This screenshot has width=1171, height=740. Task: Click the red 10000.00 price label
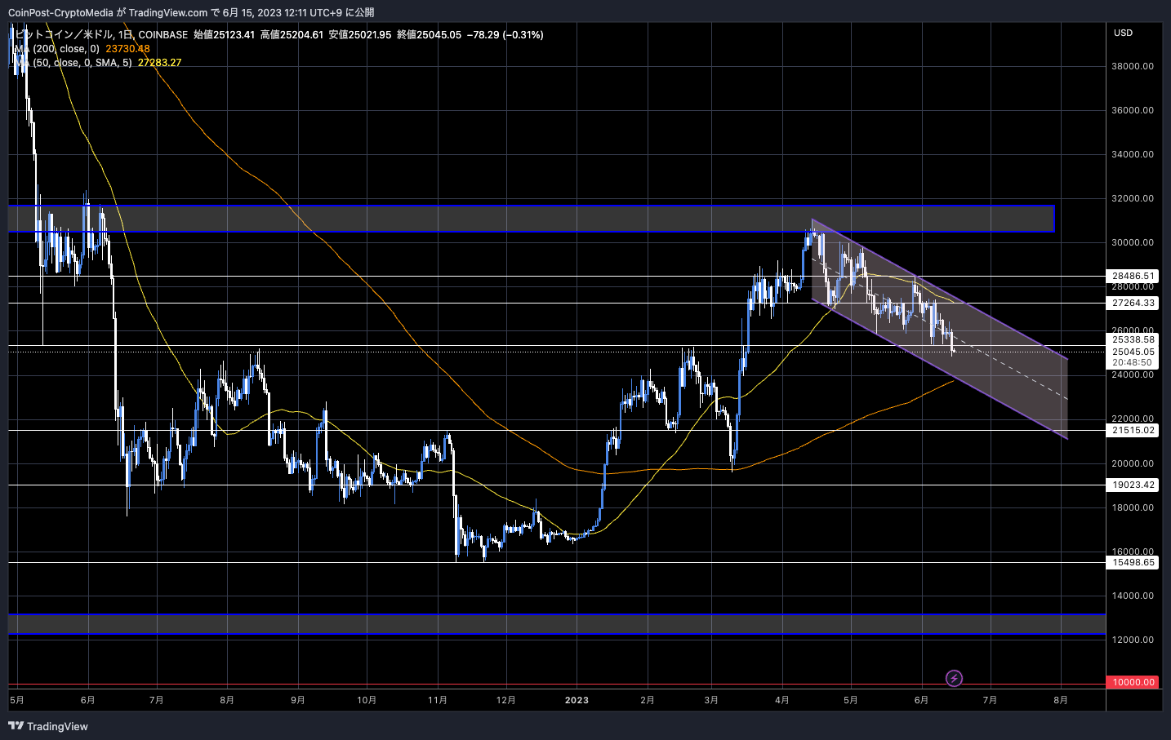[x=1133, y=682]
